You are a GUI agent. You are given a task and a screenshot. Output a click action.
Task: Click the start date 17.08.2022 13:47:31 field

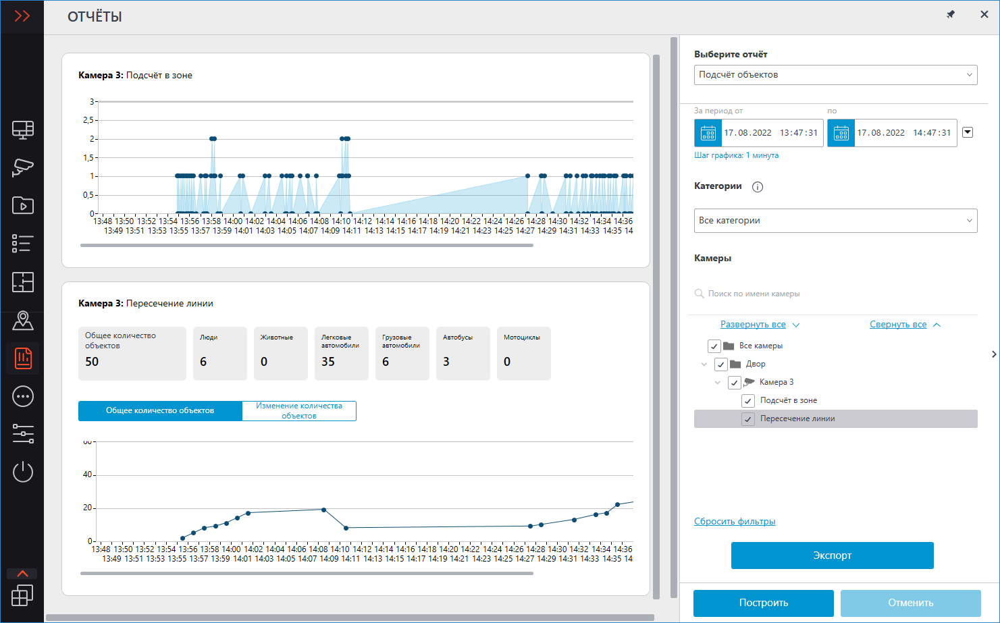772,133
